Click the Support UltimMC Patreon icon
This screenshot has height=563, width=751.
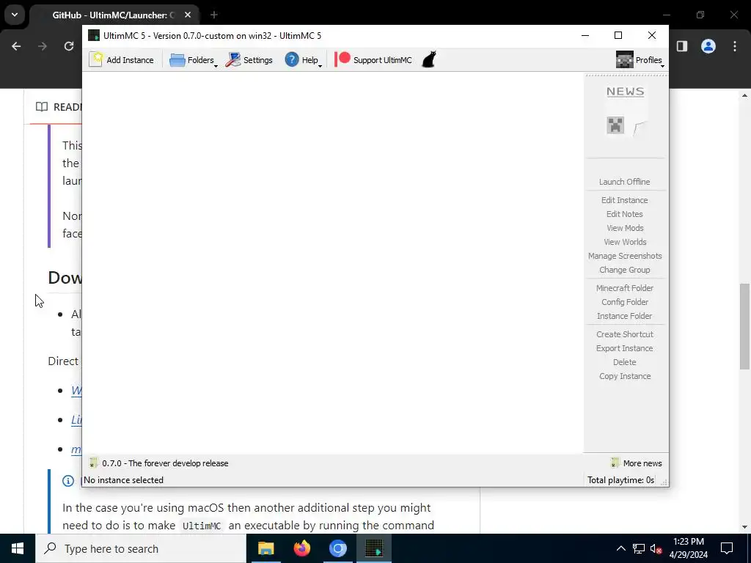342,59
